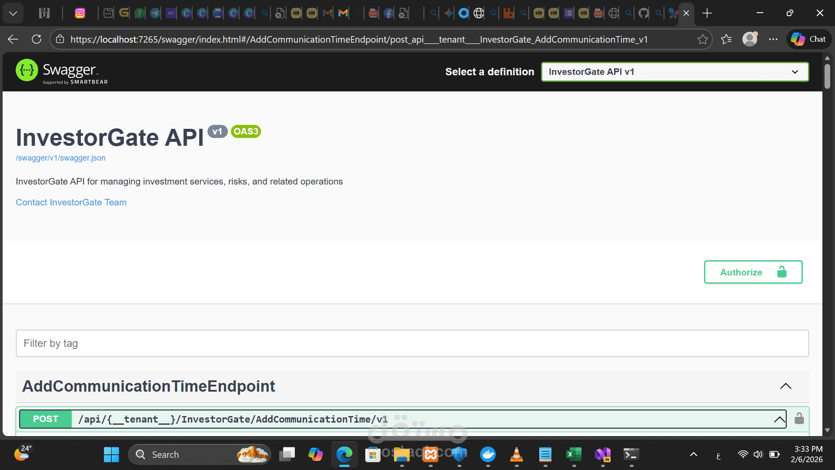Collapse the POST AddCommunicationTime operation row
The width and height of the screenshot is (835, 470).
coord(779,420)
